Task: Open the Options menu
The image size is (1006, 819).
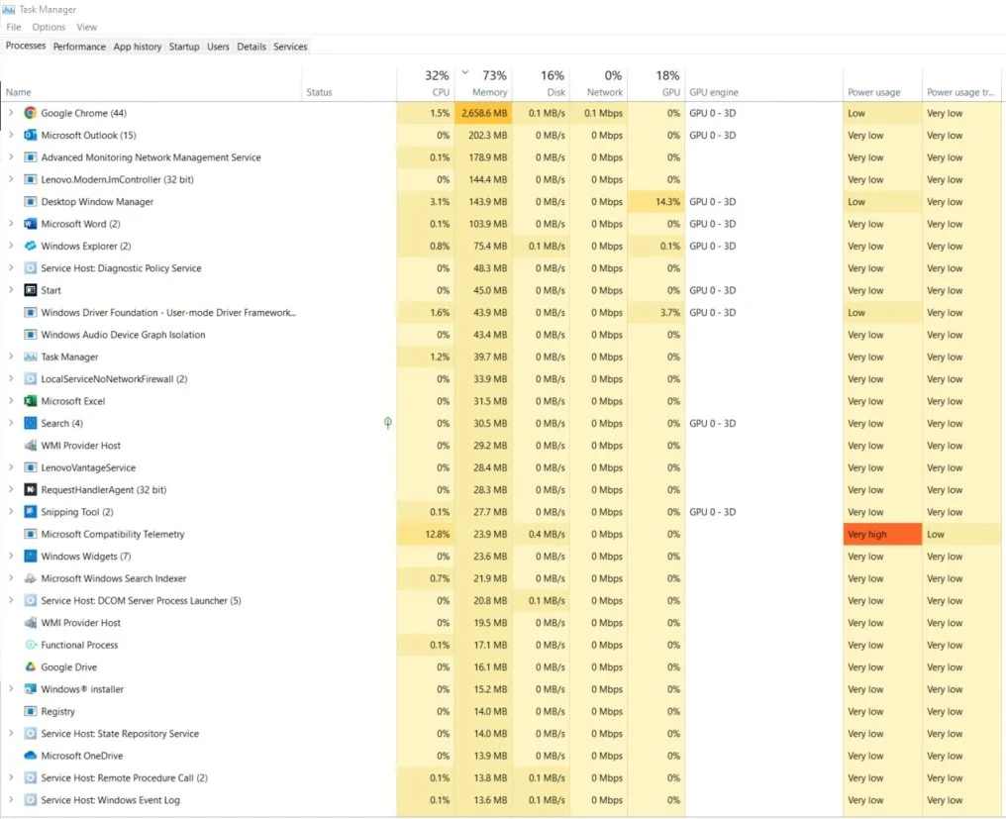Action: tap(48, 27)
